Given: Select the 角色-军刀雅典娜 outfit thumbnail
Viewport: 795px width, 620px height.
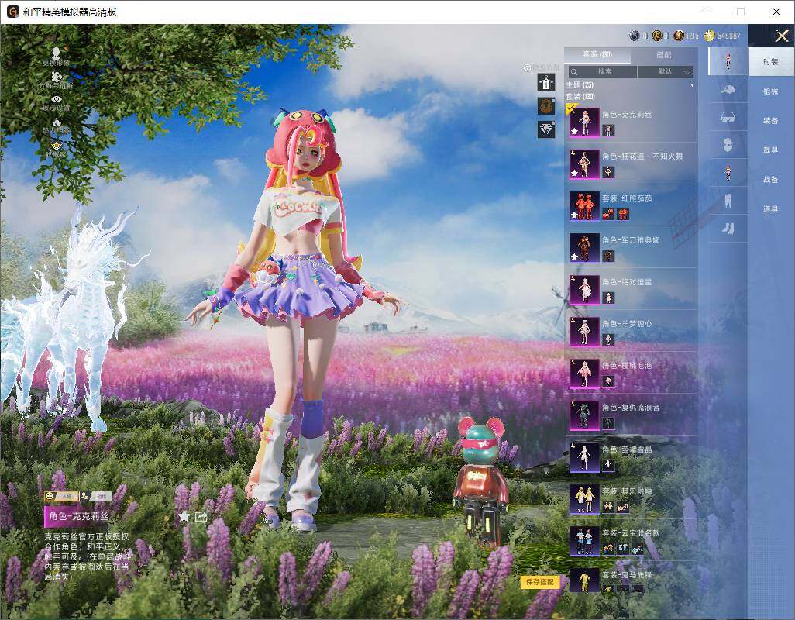Looking at the screenshot, I should [x=583, y=248].
